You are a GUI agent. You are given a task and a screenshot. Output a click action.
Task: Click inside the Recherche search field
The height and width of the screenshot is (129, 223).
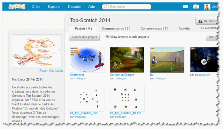coord(130,7)
